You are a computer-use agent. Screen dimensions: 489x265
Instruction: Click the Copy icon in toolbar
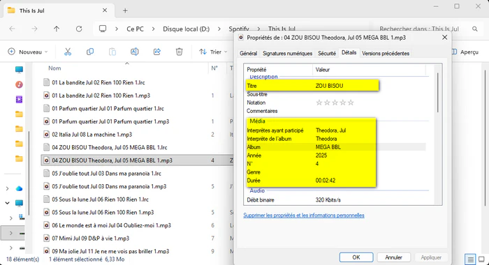[90, 52]
